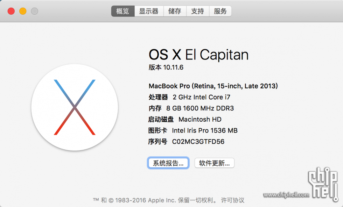The width and height of the screenshot is (343, 207).
Task: Click the gray disabled zoom button
Action: [x=34, y=11]
